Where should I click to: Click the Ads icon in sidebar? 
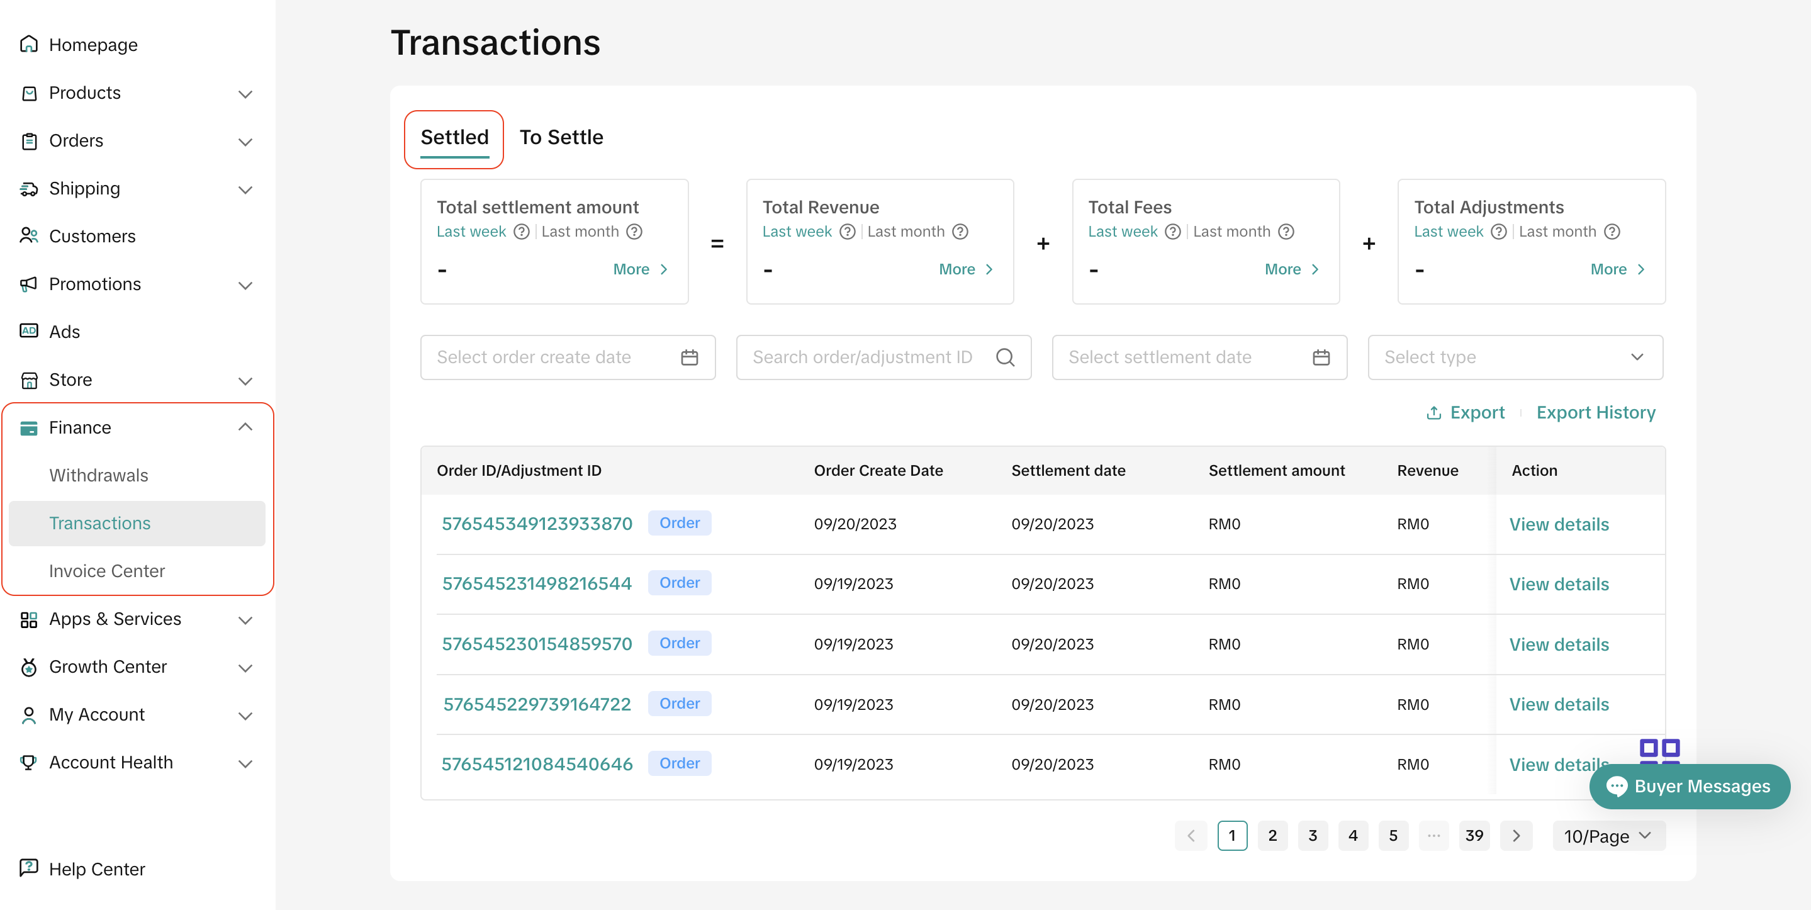29,330
